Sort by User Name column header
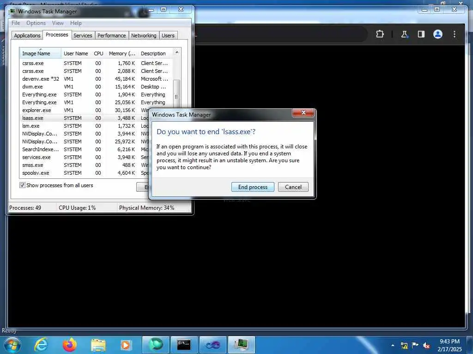The width and height of the screenshot is (473, 354). click(x=76, y=53)
